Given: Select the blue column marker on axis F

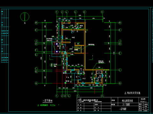Looking at the screenshot, I should pyautogui.click(x=57, y=52).
